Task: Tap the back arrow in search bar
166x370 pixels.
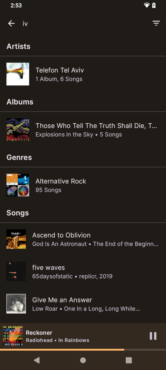Action: [x=11, y=23]
